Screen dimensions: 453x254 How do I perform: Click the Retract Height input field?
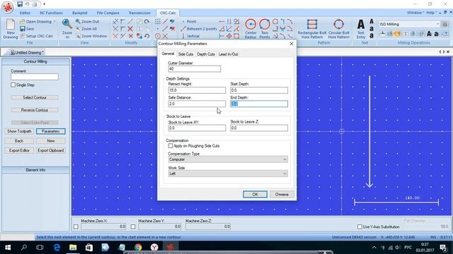pos(197,90)
